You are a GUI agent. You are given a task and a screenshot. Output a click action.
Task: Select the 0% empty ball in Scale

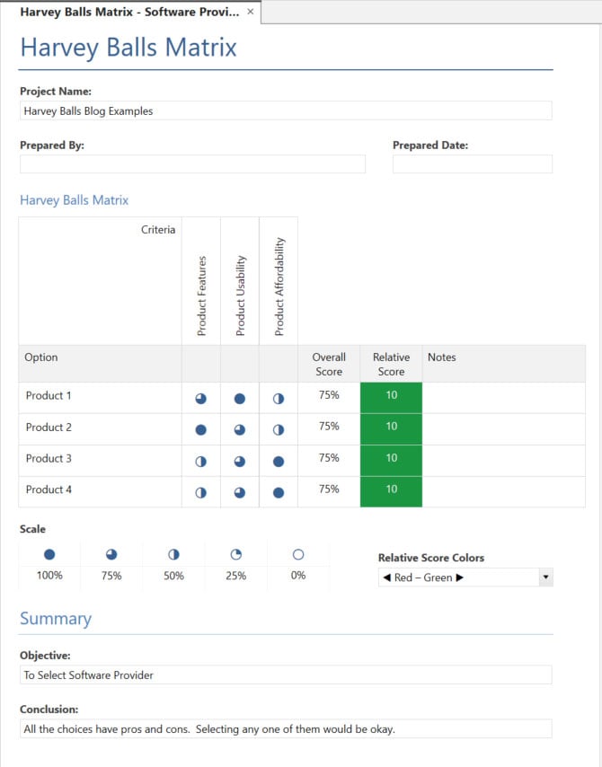(298, 555)
